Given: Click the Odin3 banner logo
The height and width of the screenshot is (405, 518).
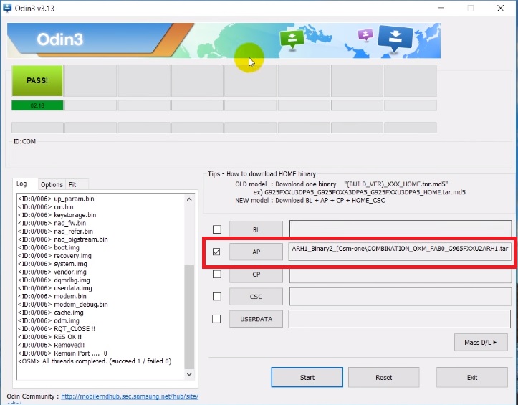Looking at the screenshot, I should tap(59, 39).
